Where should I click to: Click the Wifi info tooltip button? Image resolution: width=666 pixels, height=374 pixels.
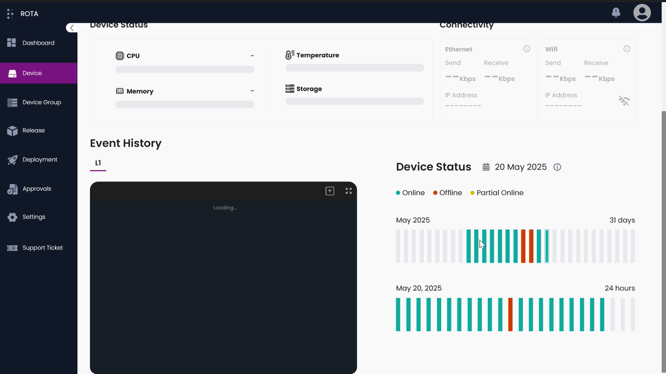click(x=627, y=49)
